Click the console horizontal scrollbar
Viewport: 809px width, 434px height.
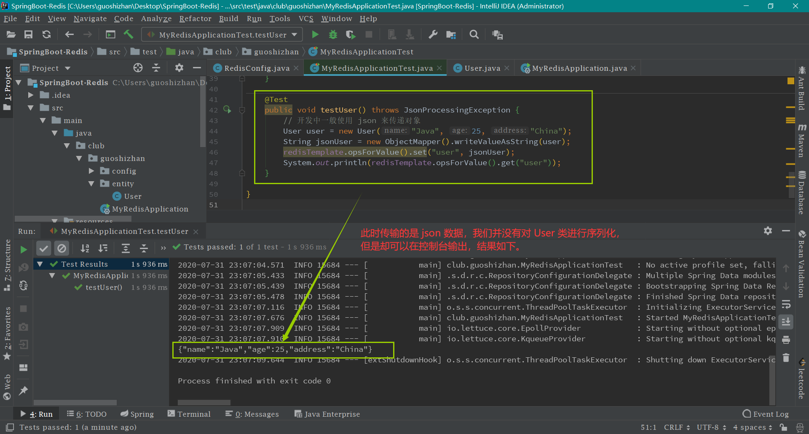pos(204,402)
